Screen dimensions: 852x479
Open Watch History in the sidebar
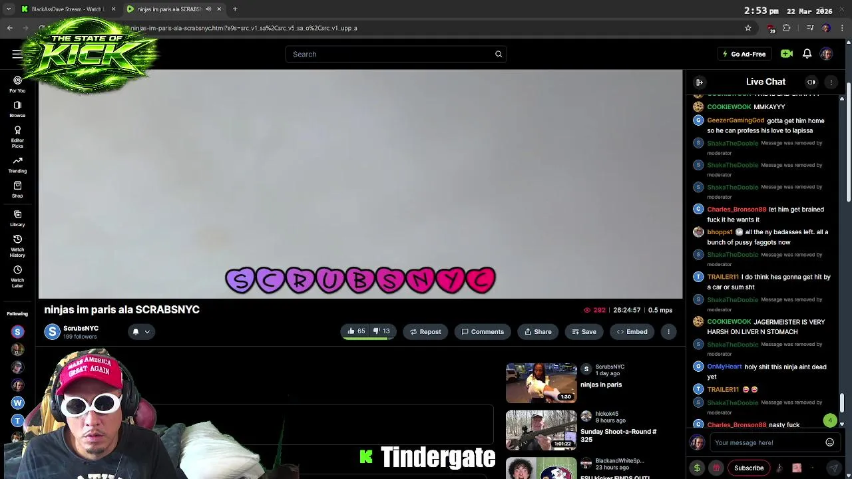[17, 245]
